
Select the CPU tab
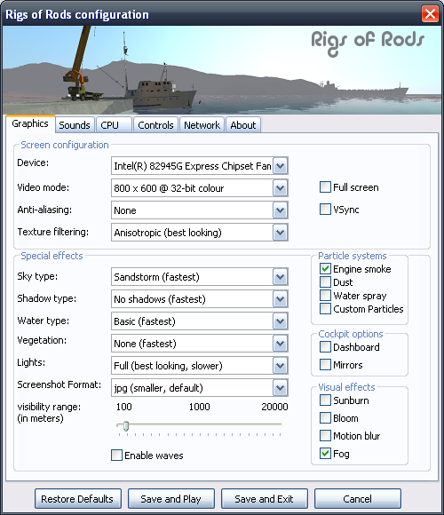point(114,125)
